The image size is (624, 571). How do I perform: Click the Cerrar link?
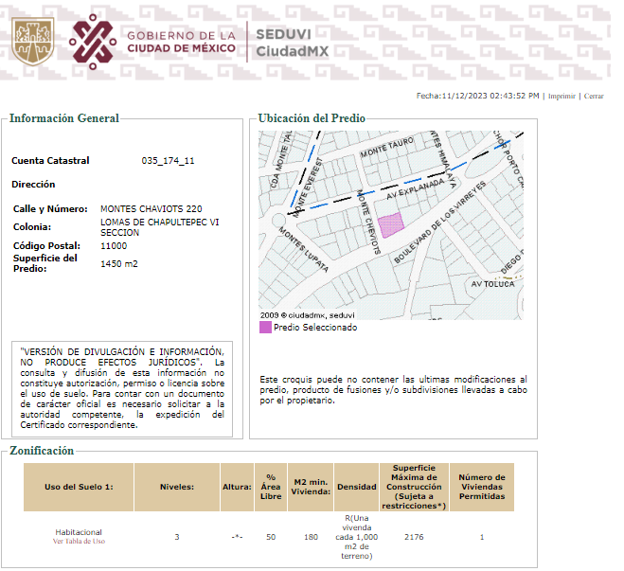coord(594,96)
